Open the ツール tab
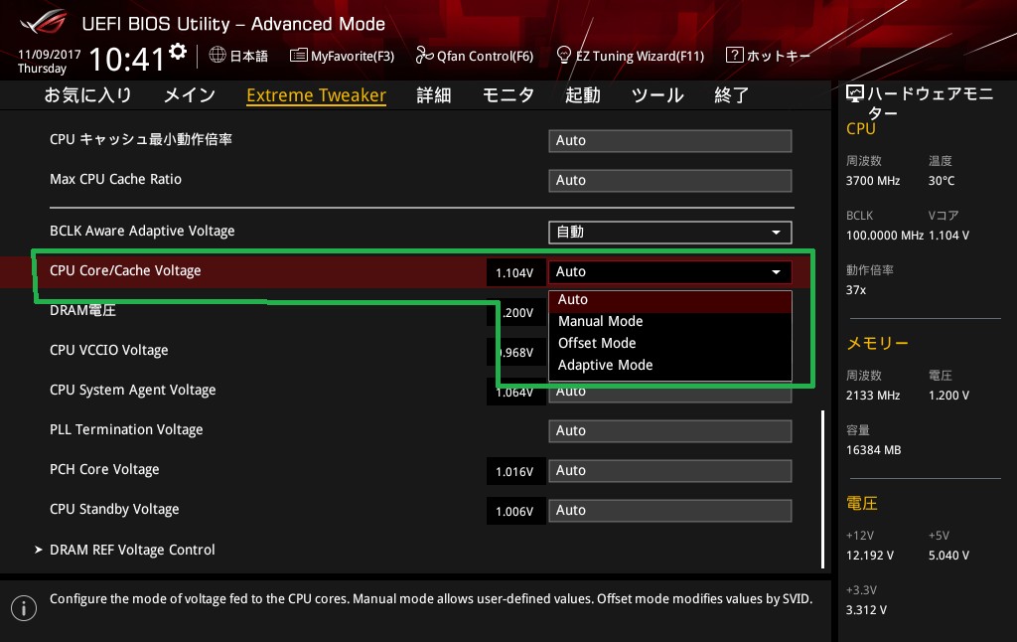This screenshot has width=1017, height=642. [x=657, y=95]
